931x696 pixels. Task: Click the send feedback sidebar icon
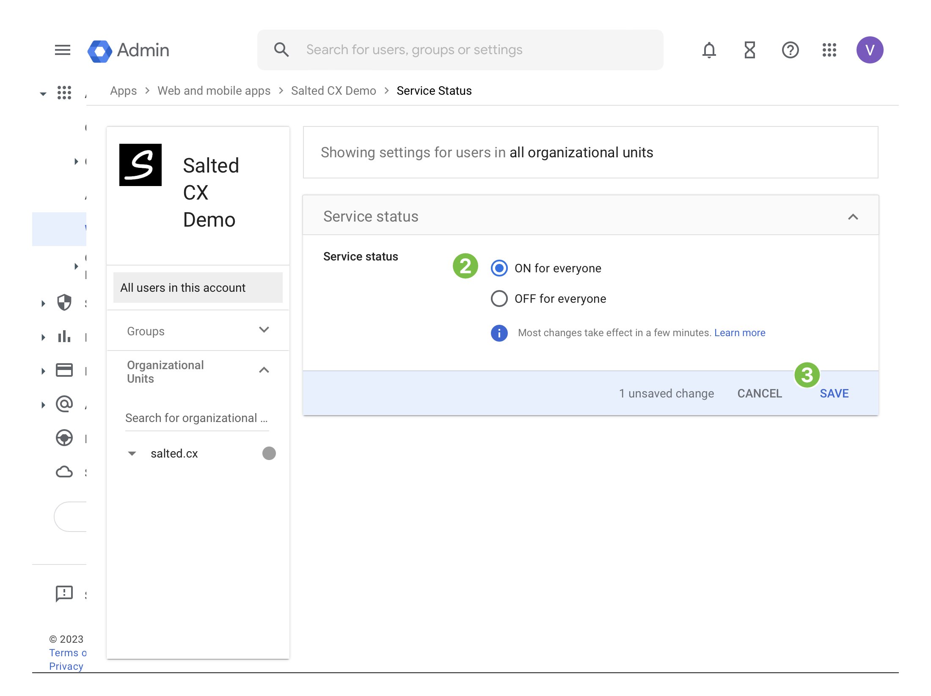64,594
